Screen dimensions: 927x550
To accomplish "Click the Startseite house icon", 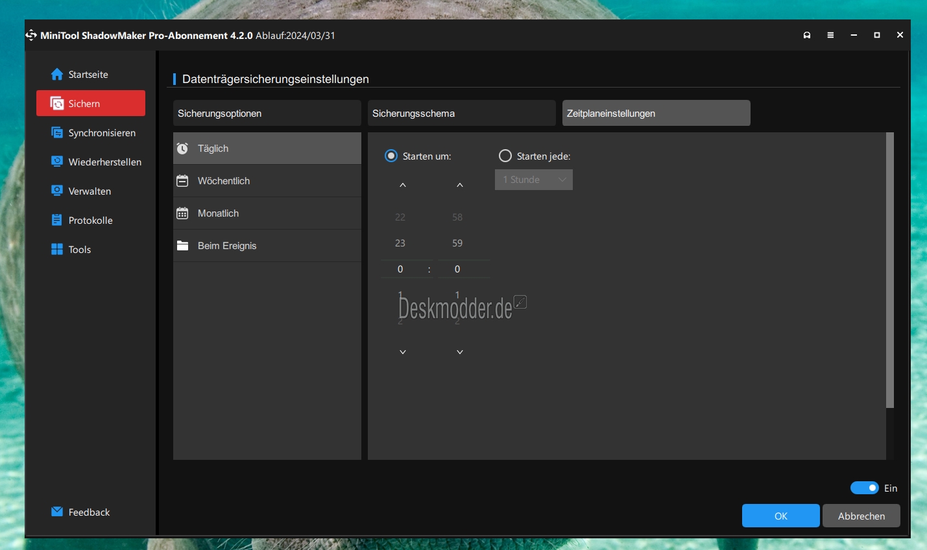I will [57, 75].
